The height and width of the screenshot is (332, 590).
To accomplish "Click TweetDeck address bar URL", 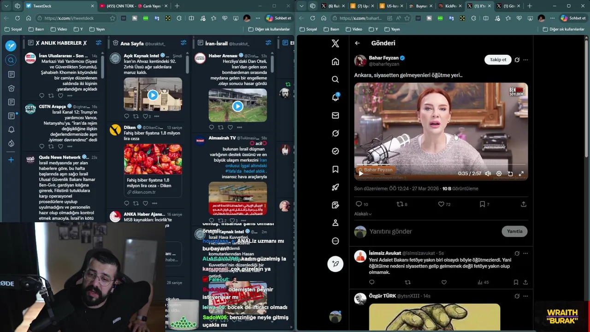I will tap(69, 18).
